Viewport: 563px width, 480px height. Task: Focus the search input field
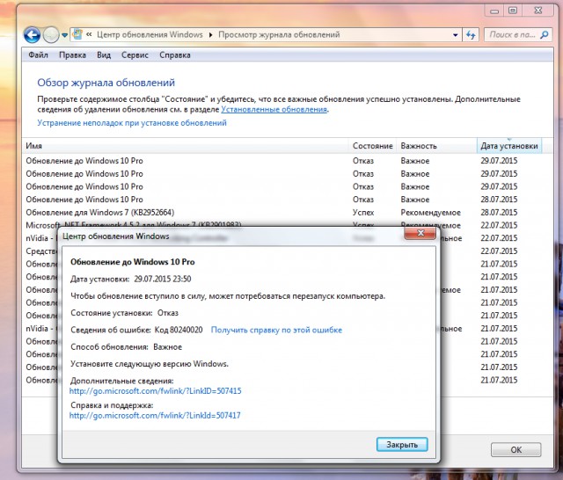coord(512,35)
